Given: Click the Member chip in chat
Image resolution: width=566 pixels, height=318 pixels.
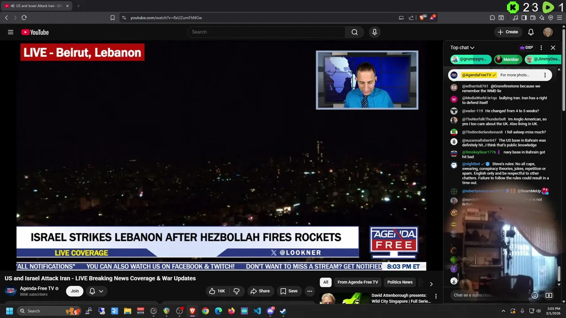Looking at the screenshot, I should point(508,59).
